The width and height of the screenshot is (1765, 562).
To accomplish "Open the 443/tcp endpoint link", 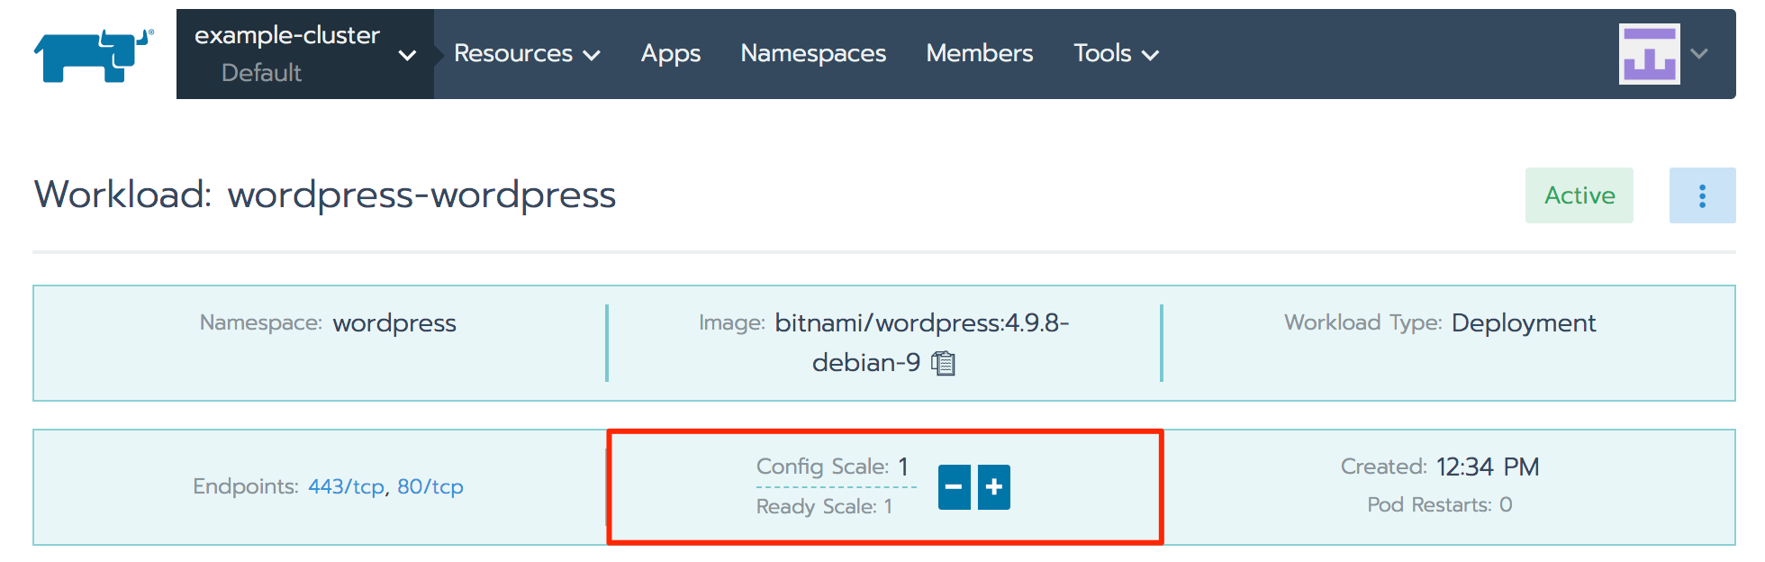I will coord(346,487).
